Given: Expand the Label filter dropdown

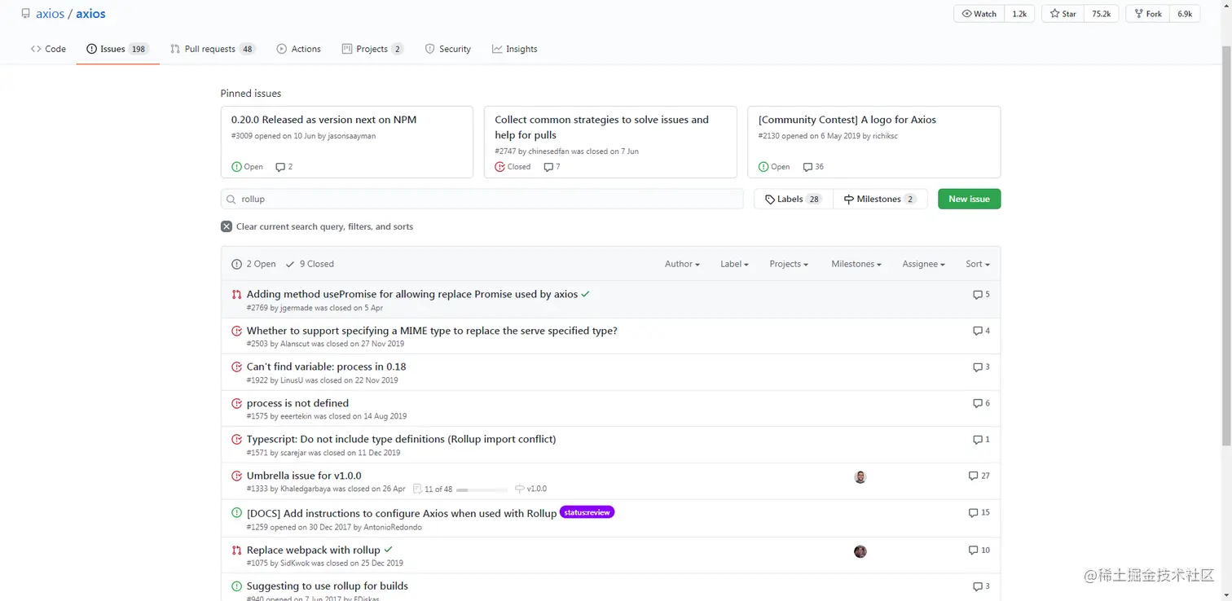Looking at the screenshot, I should 734,264.
